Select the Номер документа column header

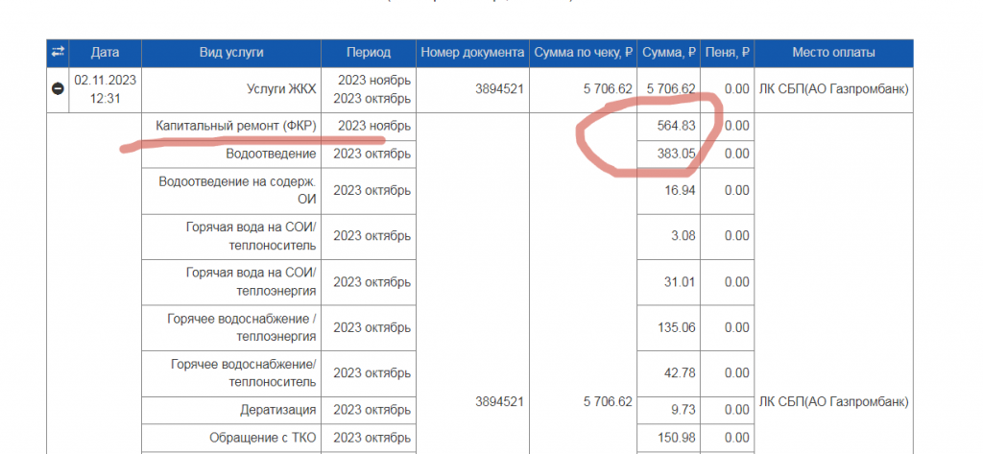coord(472,52)
